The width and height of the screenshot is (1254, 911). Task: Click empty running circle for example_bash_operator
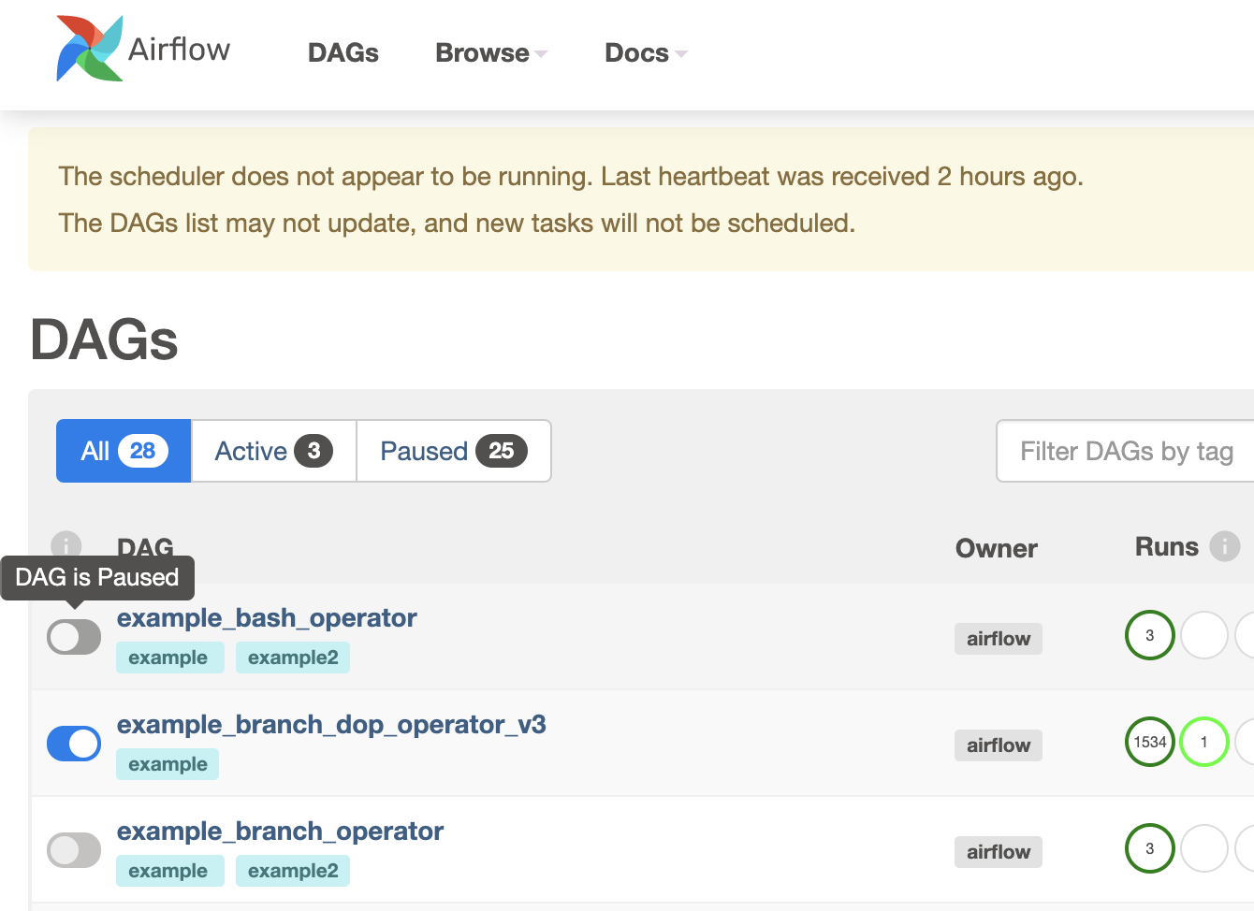[x=1204, y=635]
